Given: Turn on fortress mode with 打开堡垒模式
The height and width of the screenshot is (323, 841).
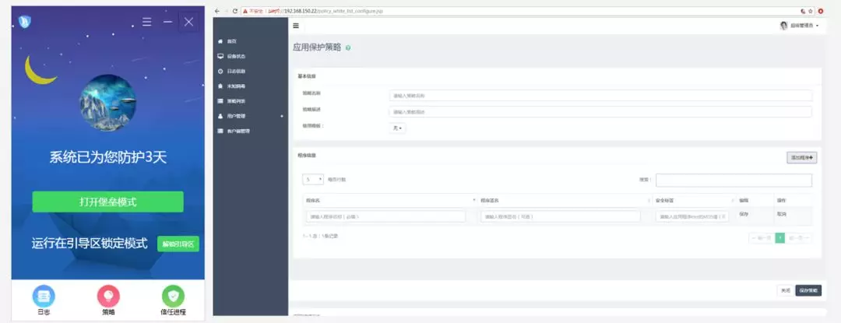Looking at the screenshot, I should [108, 202].
